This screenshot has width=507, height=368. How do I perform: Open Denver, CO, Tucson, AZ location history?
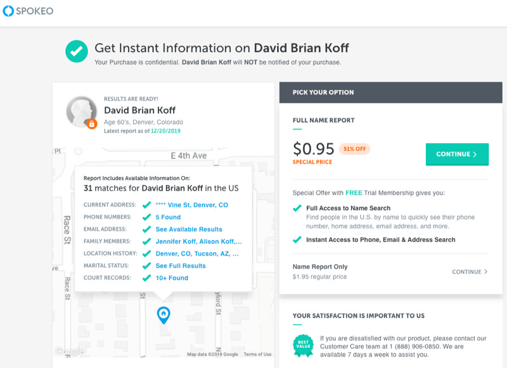click(197, 253)
